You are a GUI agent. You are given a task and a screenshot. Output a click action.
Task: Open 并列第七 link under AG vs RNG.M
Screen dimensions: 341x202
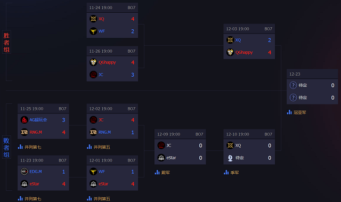pyautogui.click(x=33, y=147)
